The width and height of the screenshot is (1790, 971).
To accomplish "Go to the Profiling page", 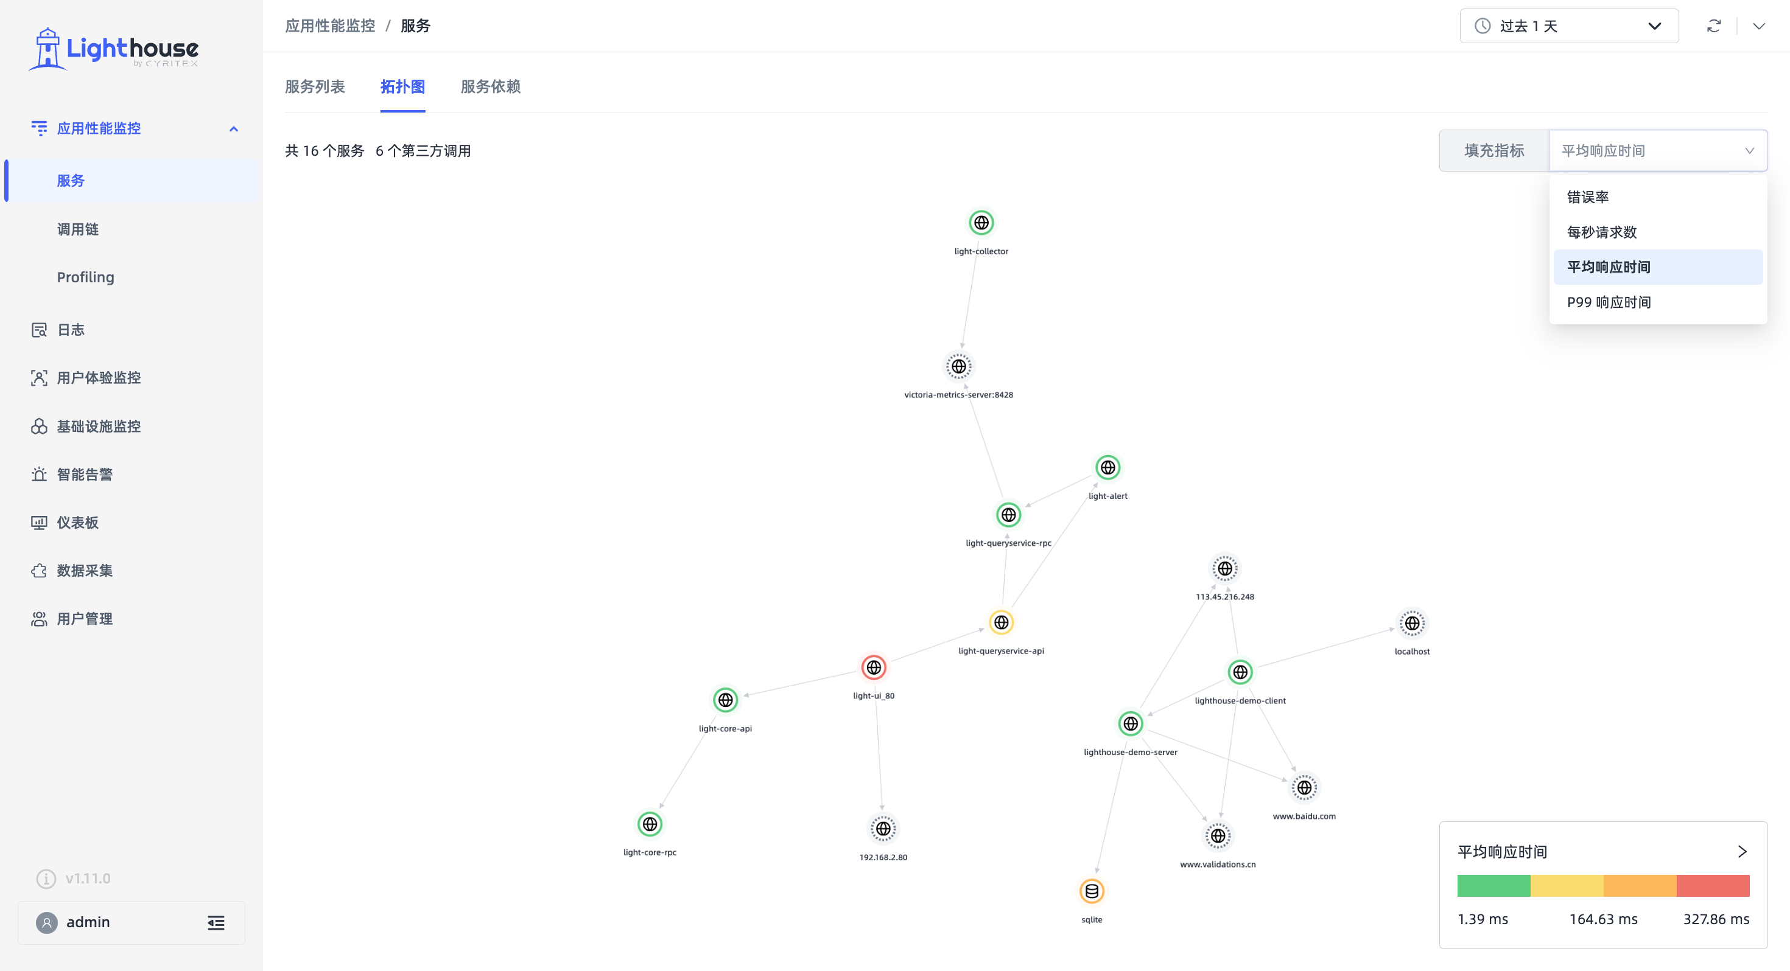I will [85, 277].
